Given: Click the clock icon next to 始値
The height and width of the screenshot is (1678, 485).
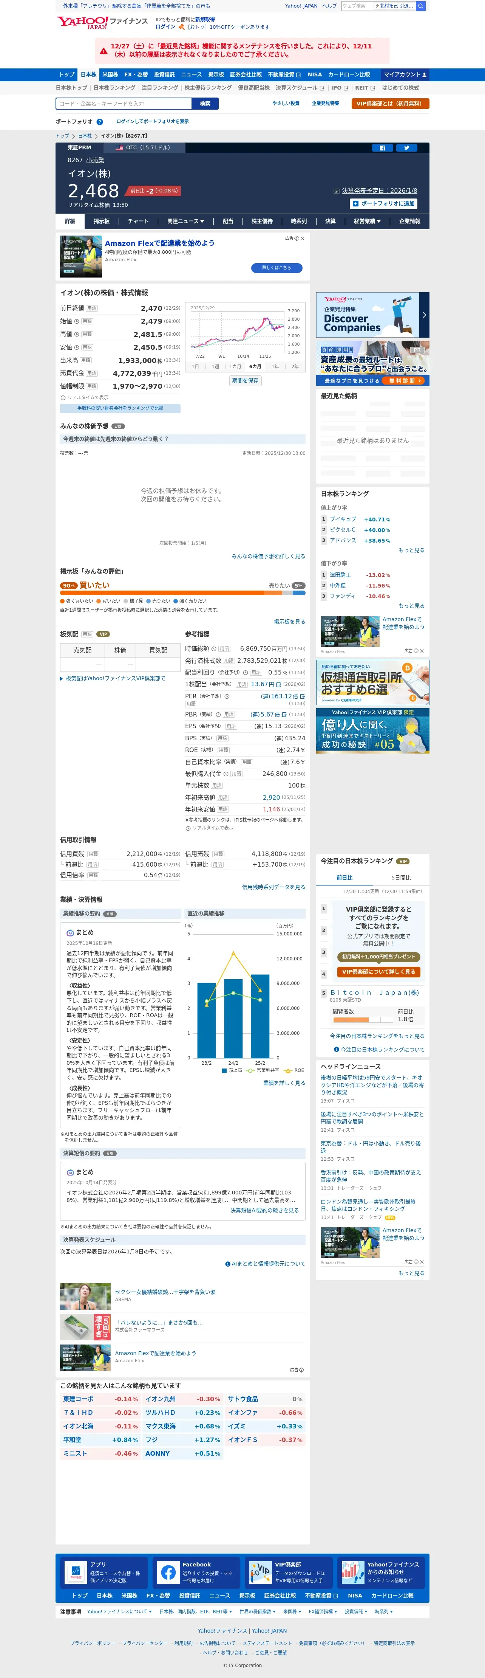Looking at the screenshot, I should coord(77,321).
